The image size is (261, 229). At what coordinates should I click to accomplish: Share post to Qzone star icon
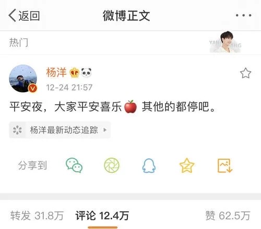pos(187,166)
